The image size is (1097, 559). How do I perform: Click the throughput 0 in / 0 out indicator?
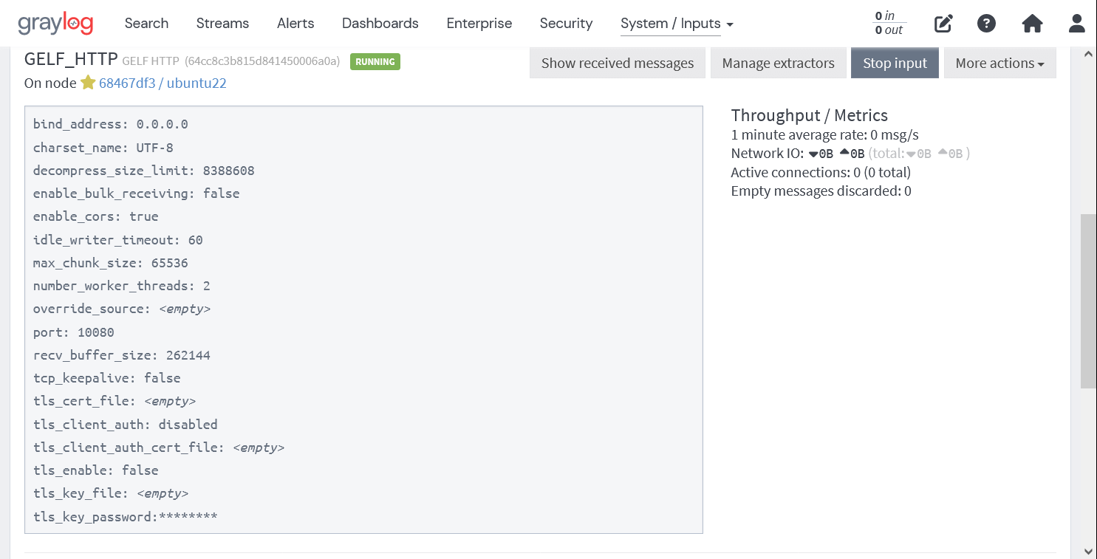(889, 23)
